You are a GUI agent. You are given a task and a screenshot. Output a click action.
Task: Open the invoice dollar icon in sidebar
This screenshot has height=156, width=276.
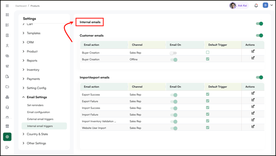(x=7, y=35)
